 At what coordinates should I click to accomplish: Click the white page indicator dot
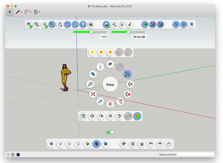tap(112, 132)
